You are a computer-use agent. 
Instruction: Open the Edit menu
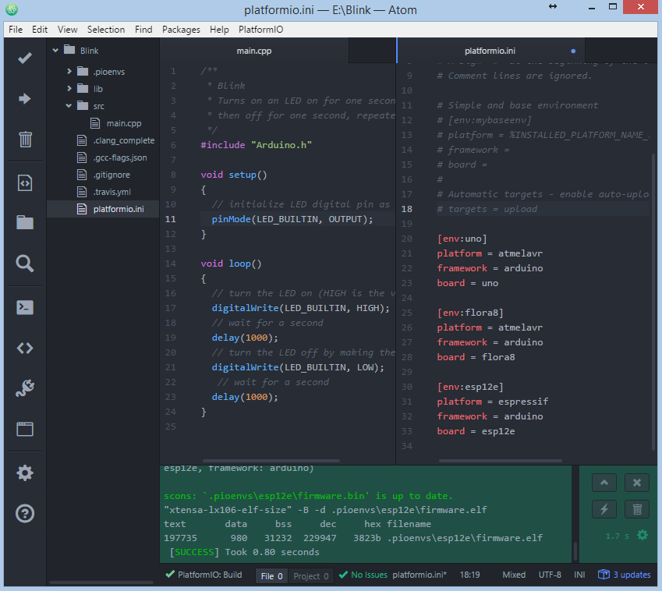(40, 30)
